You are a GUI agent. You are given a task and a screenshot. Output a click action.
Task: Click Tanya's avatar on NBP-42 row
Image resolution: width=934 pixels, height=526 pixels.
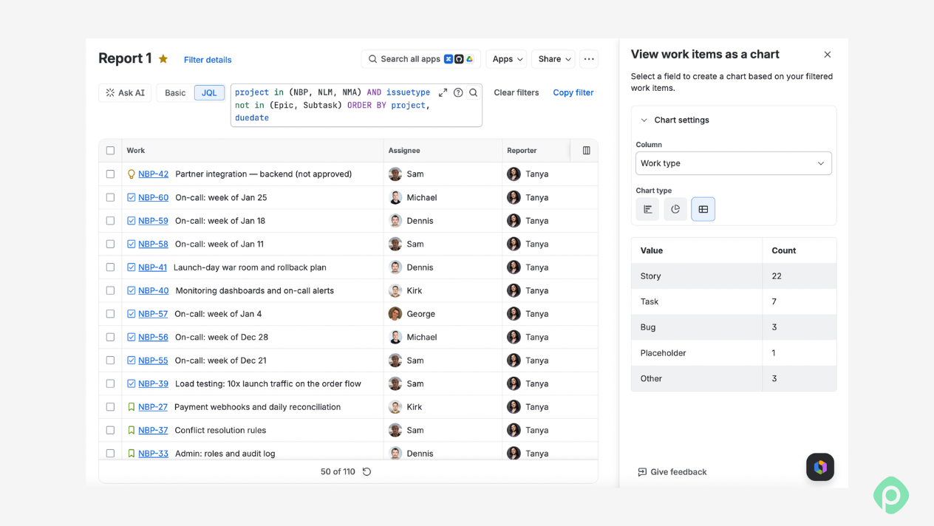coord(514,174)
